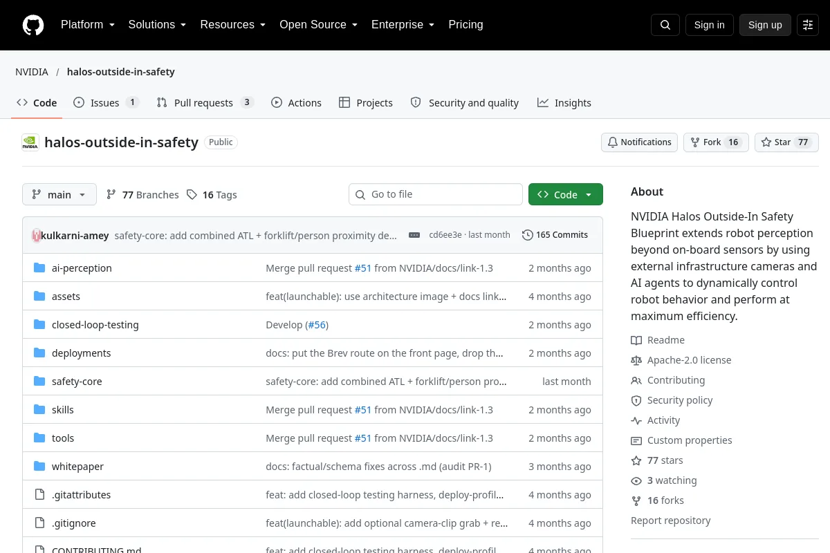Click the Custom properties note icon
This screenshot has height=553, width=830.
coord(636,440)
